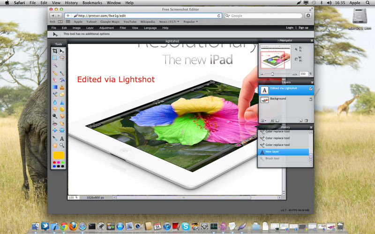Click the Safari address bar
Screen dimensions: 375x234
(x=143, y=15)
